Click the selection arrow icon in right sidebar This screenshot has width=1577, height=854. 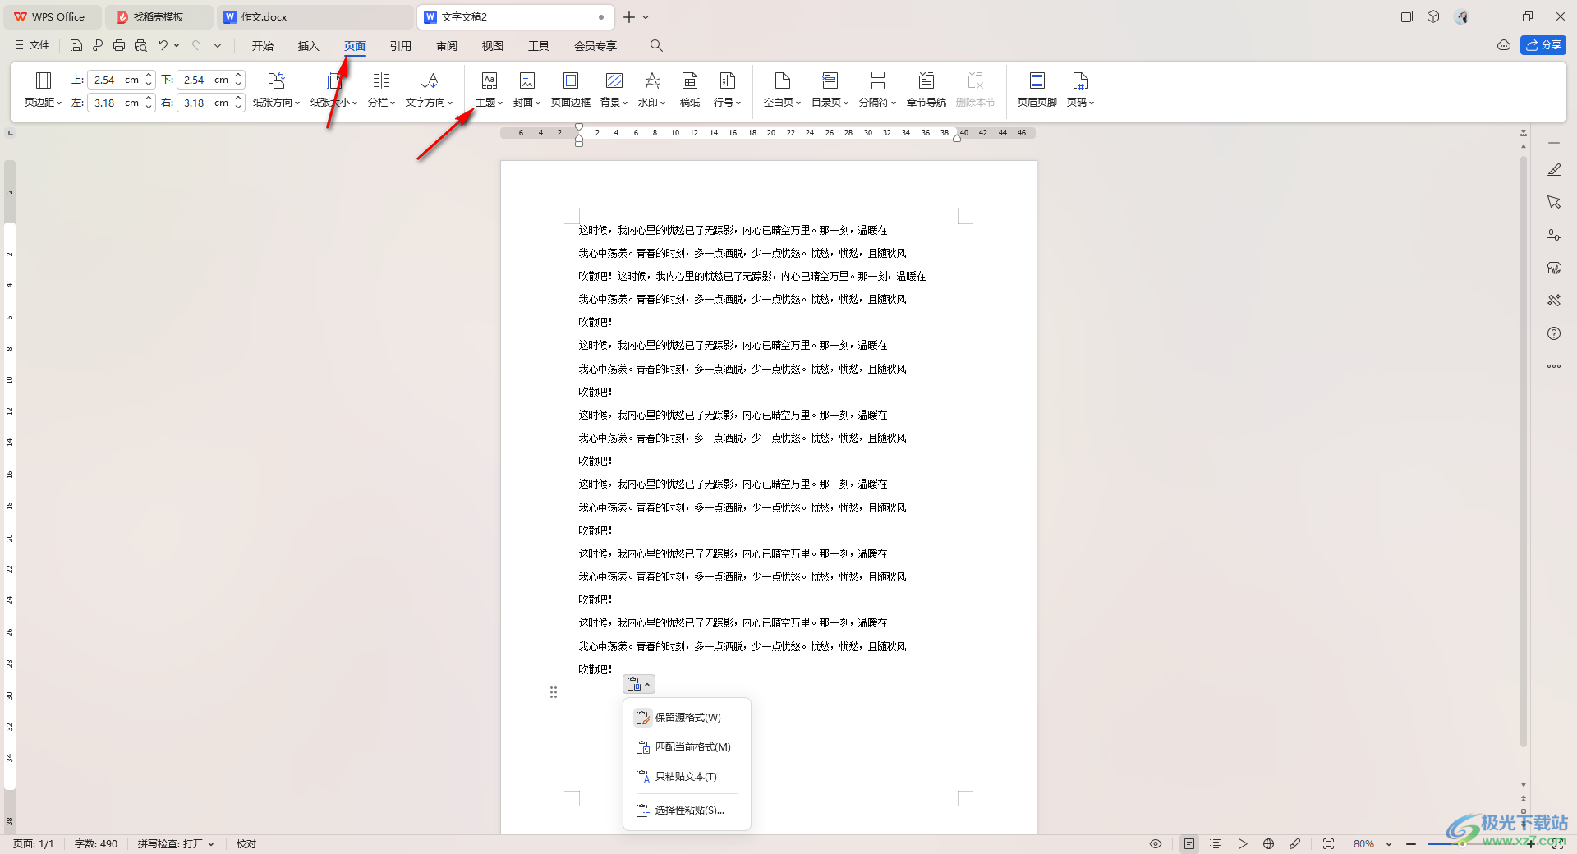(1554, 202)
